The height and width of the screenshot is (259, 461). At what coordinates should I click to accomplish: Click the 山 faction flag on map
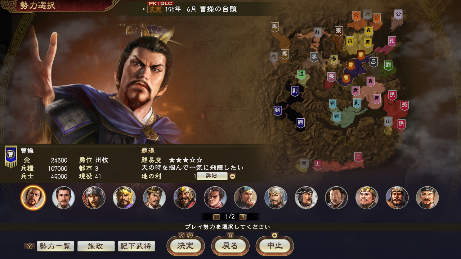pos(388,122)
